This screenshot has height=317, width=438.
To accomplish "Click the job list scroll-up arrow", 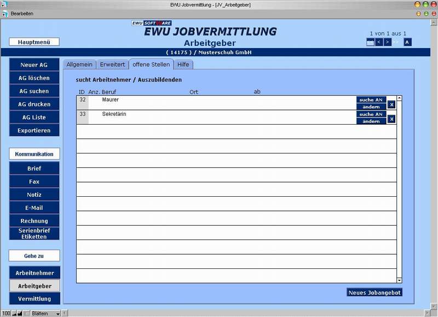I will point(399,98).
